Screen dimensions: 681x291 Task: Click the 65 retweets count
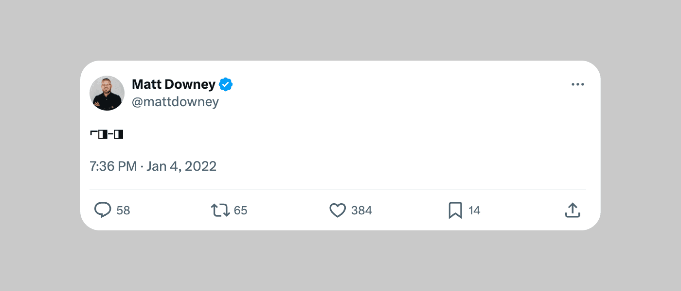point(241,210)
